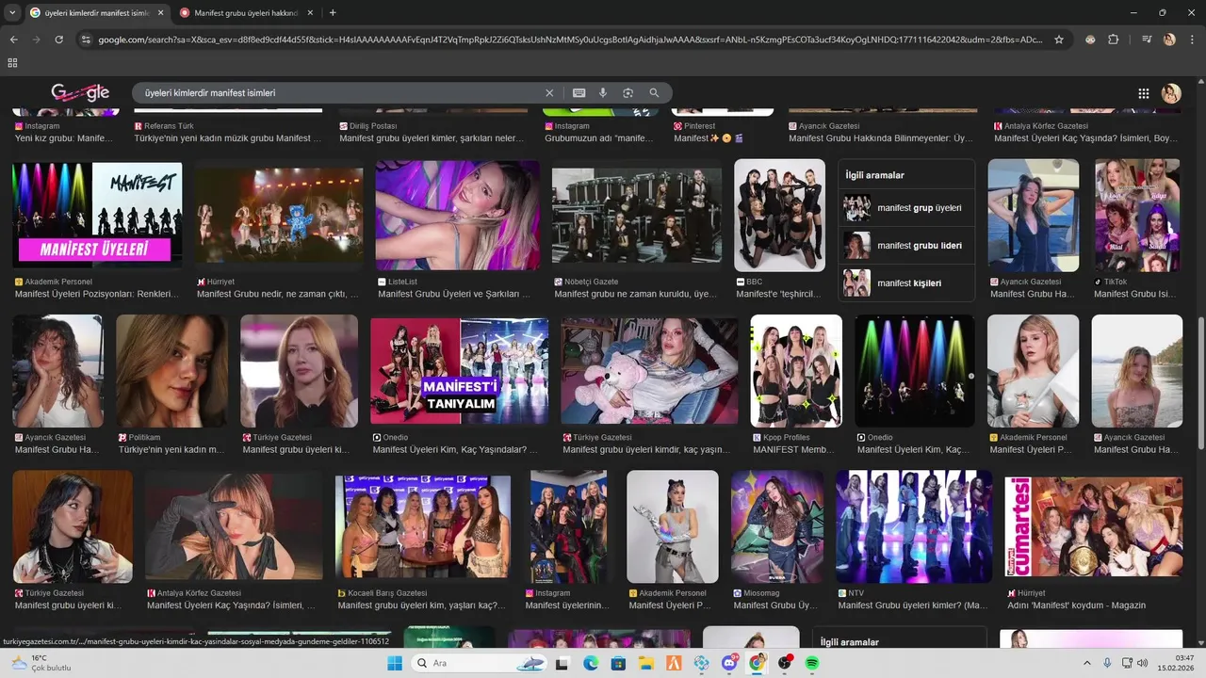Switch to the Manifest grubu üyeleri hakkında tab

[x=245, y=12]
